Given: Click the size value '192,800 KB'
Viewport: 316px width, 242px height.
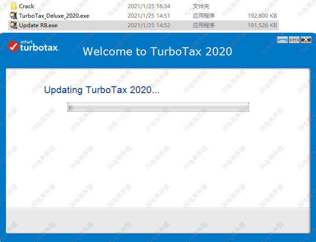Looking at the screenshot, I should [x=262, y=16].
